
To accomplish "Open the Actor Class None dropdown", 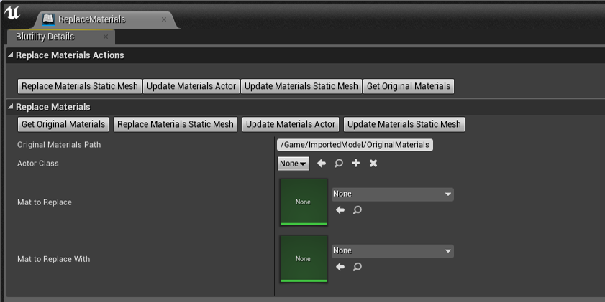I will pyautogui.click(x=294, y=164).
